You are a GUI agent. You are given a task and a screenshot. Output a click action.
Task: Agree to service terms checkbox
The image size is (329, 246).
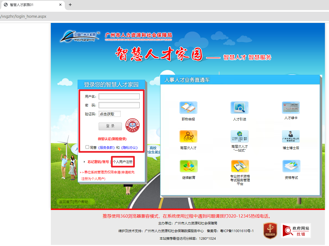(87, 147)
